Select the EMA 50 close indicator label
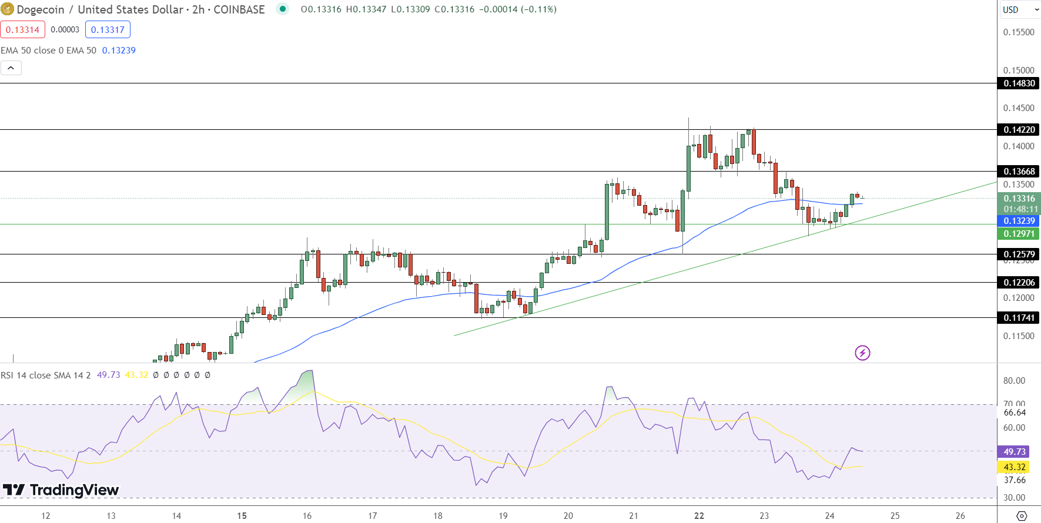 [48, 51]
